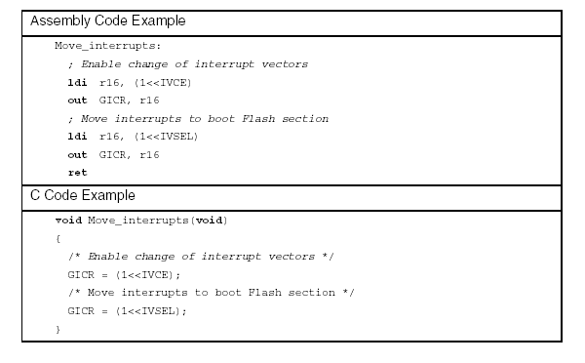This screenshot has width=585, height=363.
Task: Click first out GICR, r16 instruction
Action: click(x=113, y=101)
